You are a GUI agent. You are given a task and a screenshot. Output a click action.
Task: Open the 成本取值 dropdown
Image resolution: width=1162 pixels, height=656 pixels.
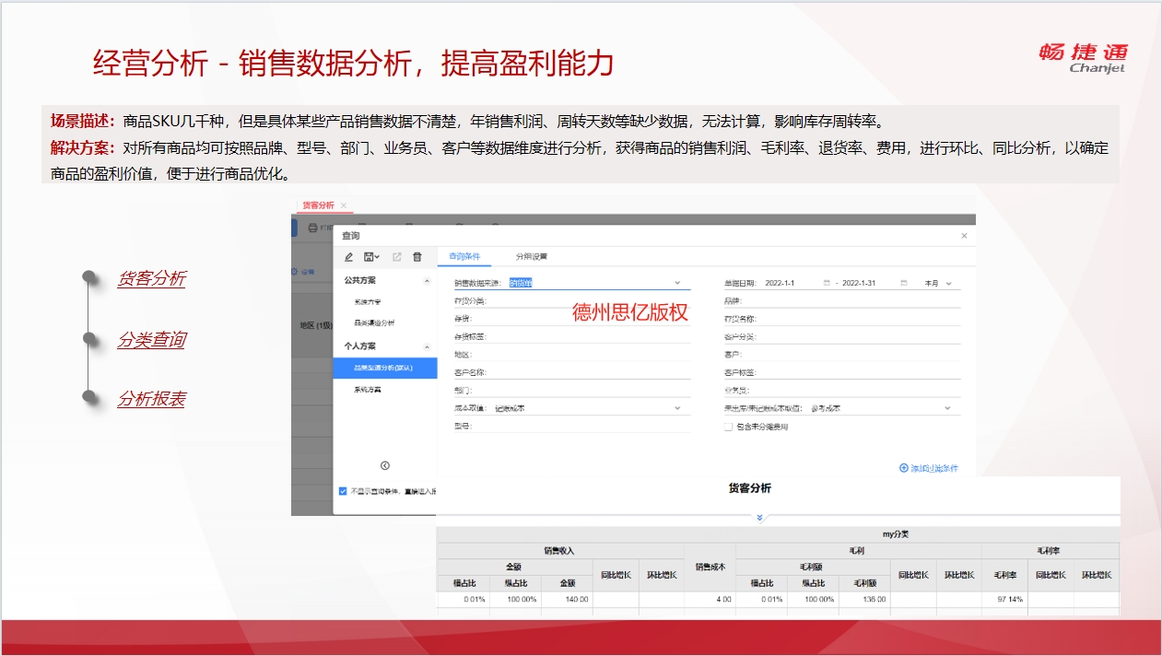(677, 408)
